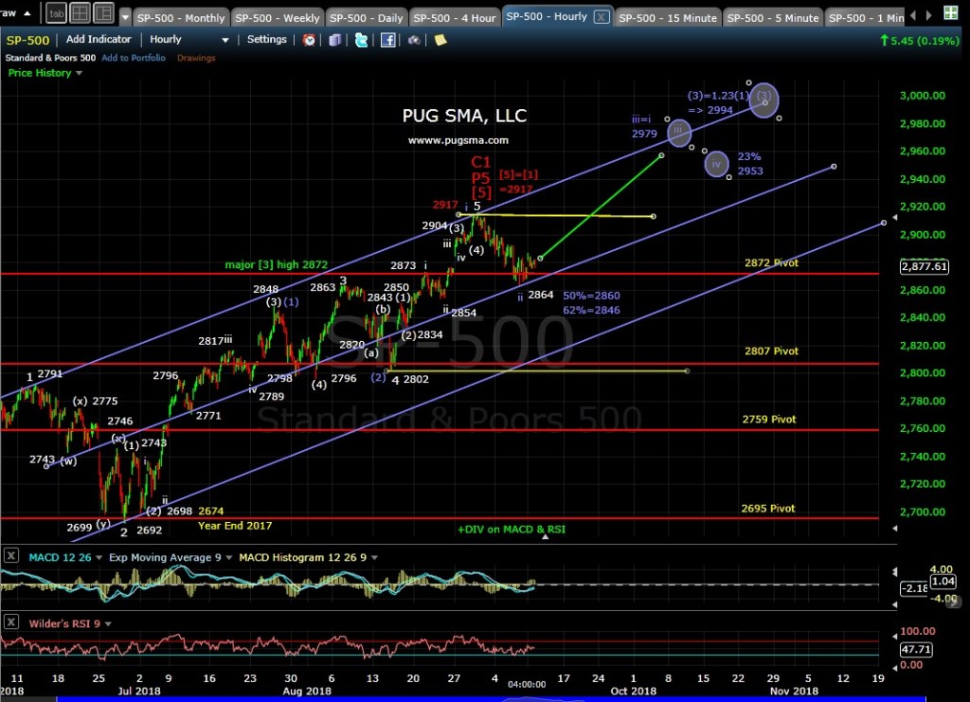Click the '(3)=1.23(1) => 2994' projection label
Viewport: 970px width, 702px height.
tap(718, 102)
